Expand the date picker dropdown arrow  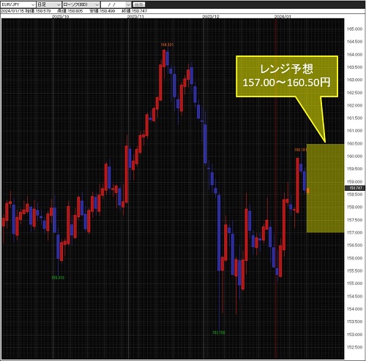[x=129, y=4]
